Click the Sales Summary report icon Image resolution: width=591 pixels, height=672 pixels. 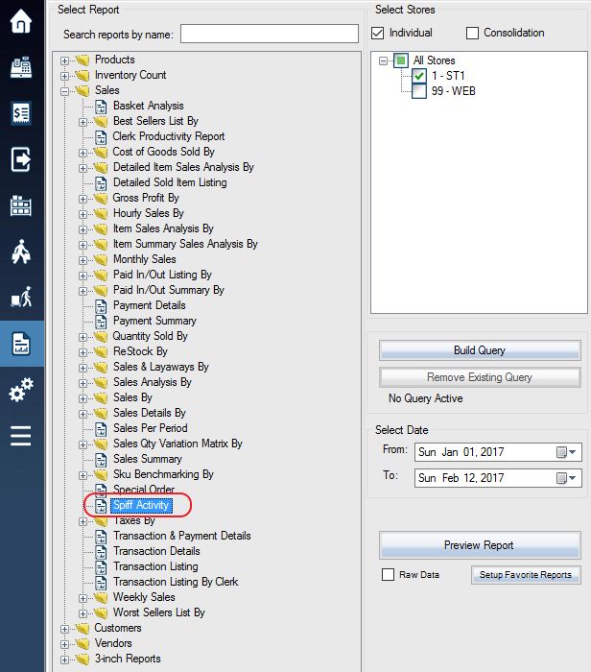pos(101,460)
